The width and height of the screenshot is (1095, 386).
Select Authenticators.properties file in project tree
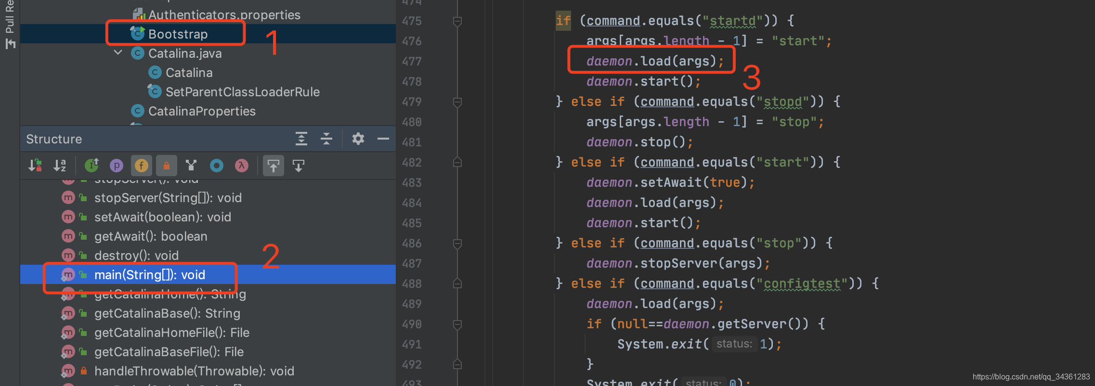tap(224, 15)
